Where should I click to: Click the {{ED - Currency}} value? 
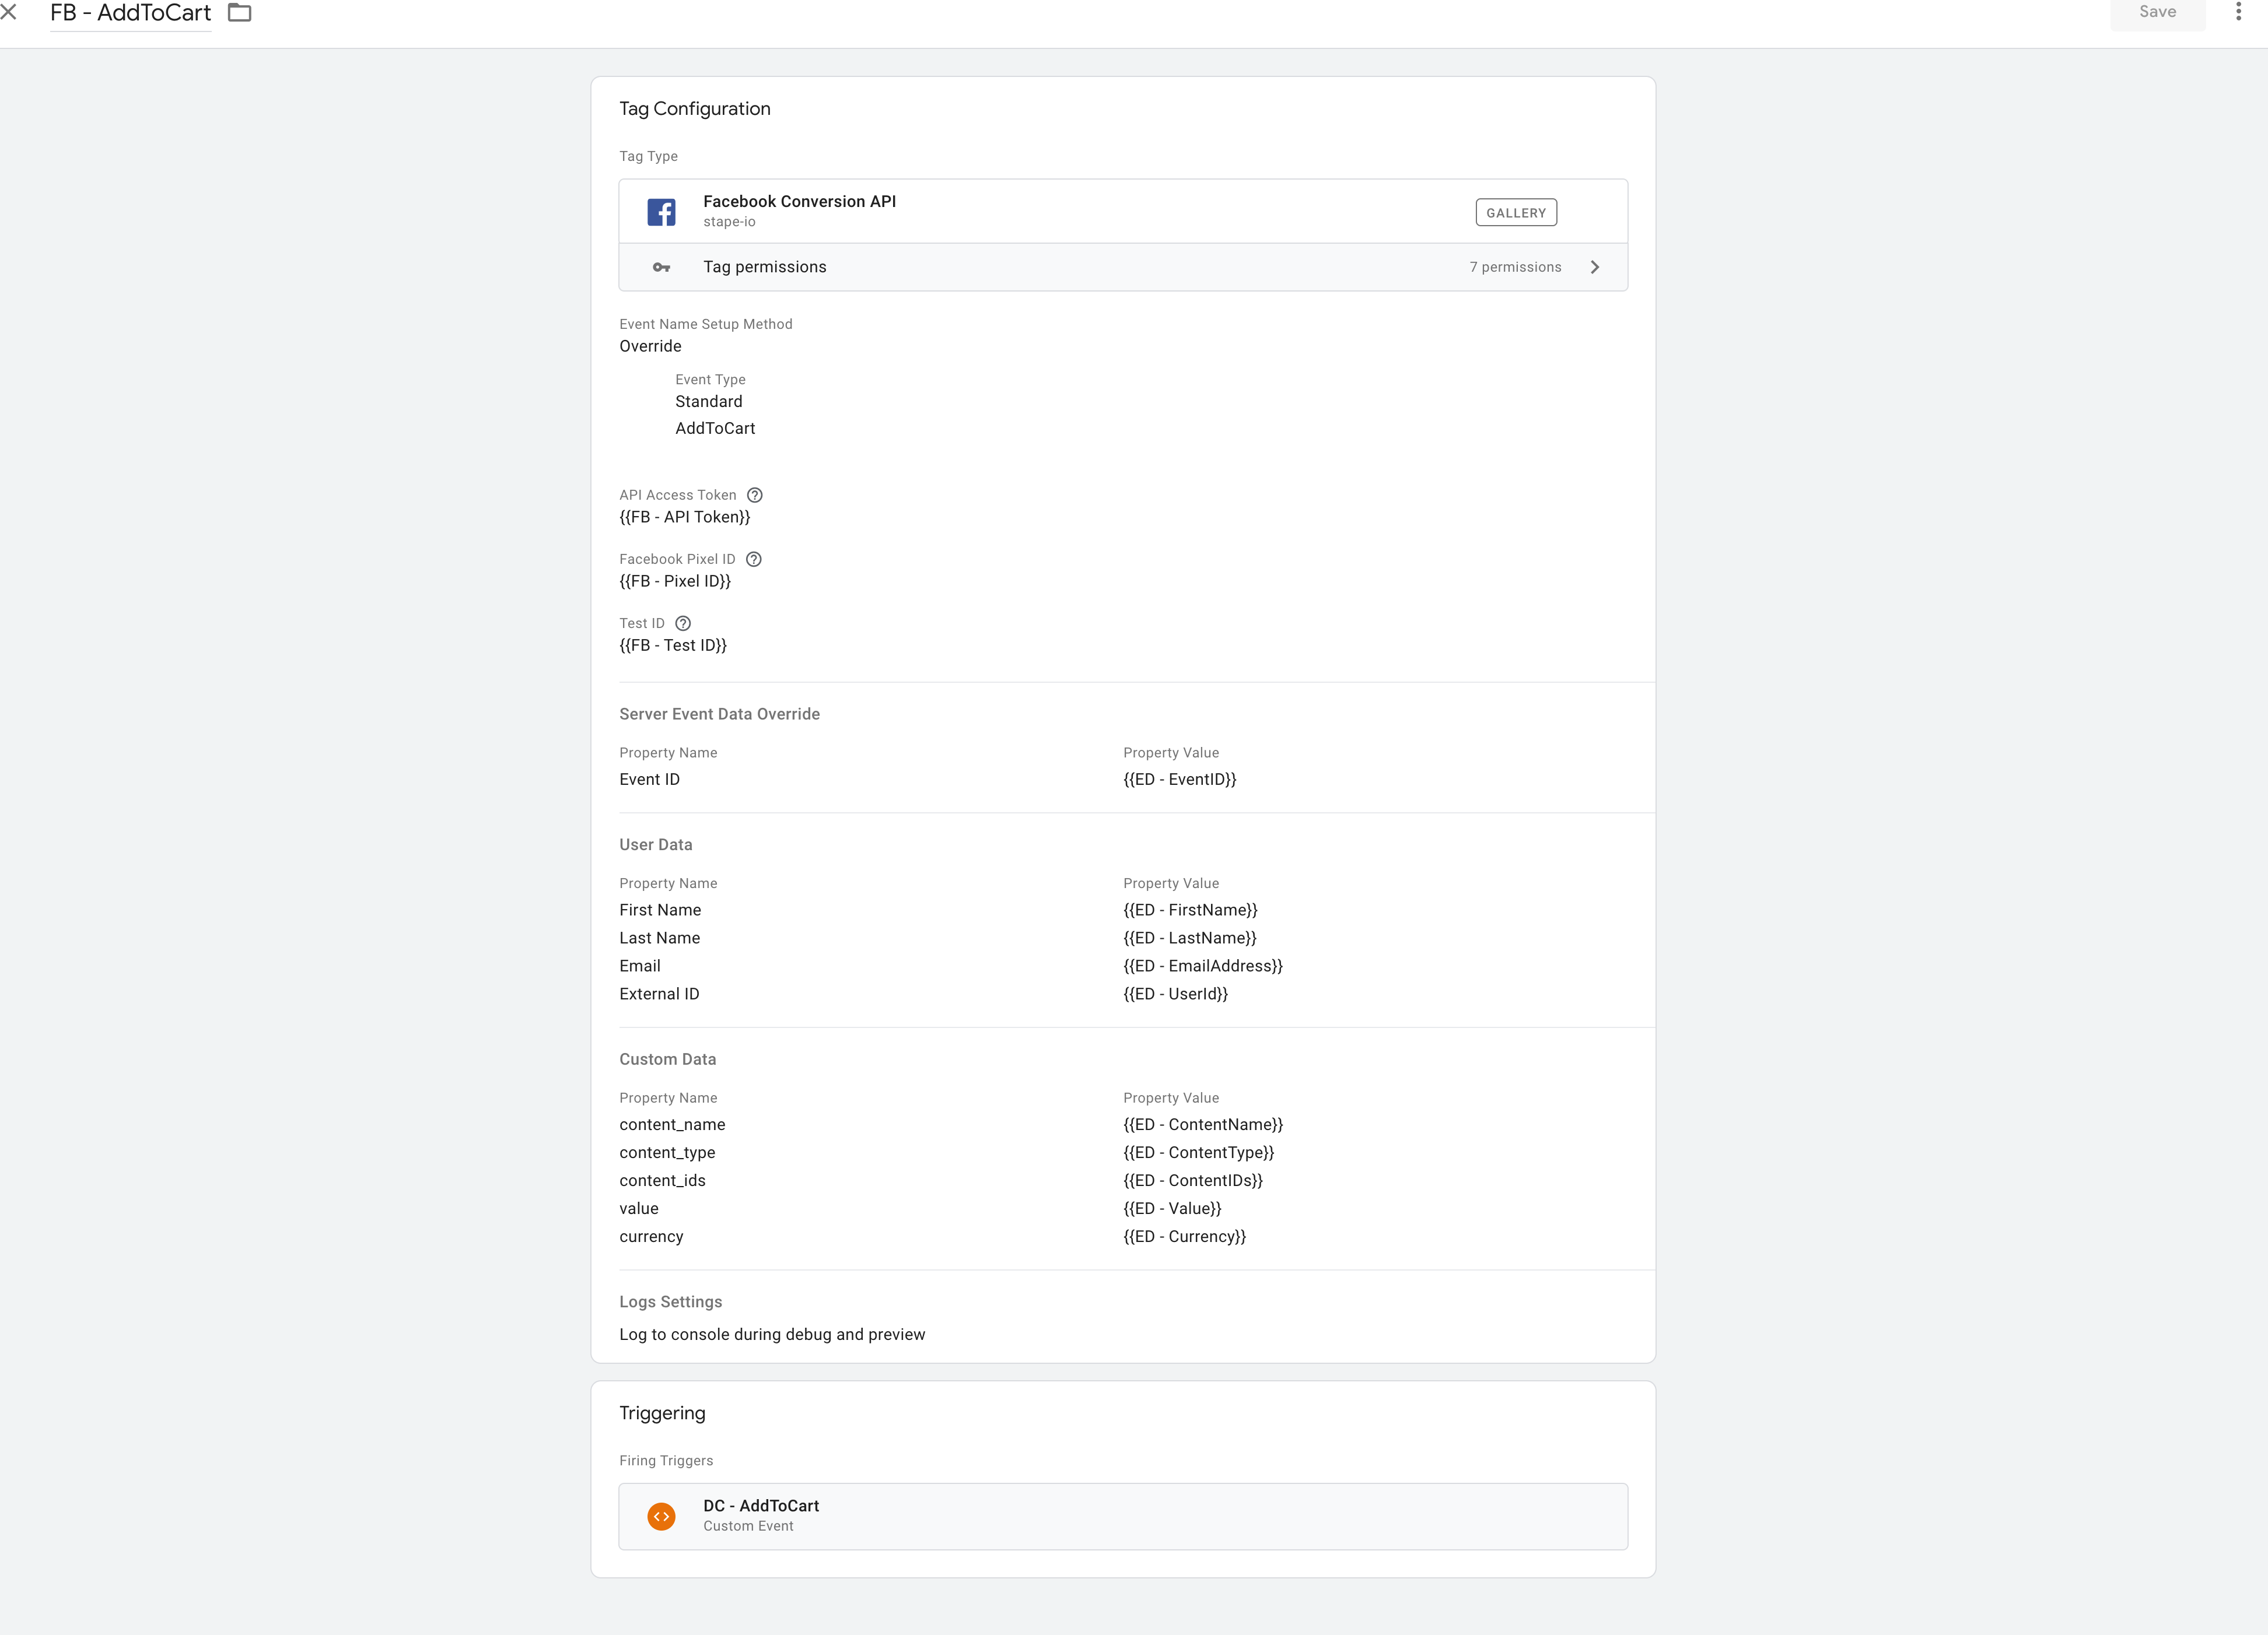tap(1184, 1236)
